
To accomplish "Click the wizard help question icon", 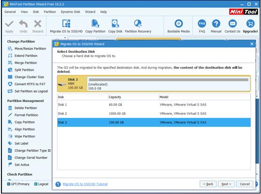I will point(58,184).
